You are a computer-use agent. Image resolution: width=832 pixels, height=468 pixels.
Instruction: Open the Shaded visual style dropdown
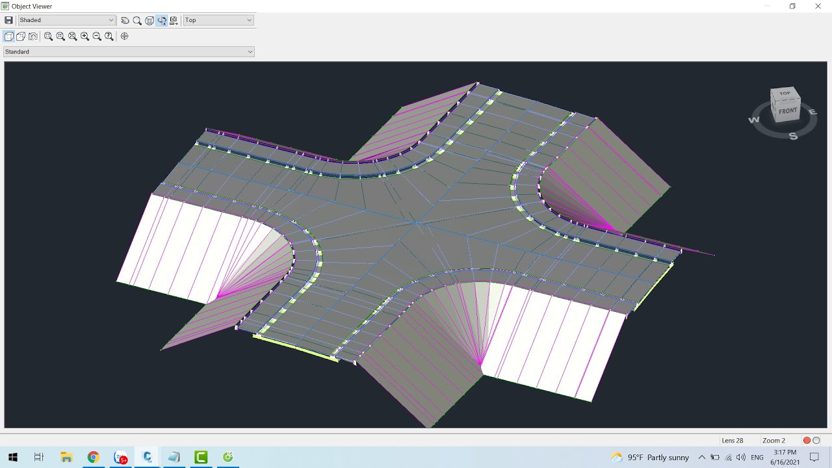click(66, 20)
